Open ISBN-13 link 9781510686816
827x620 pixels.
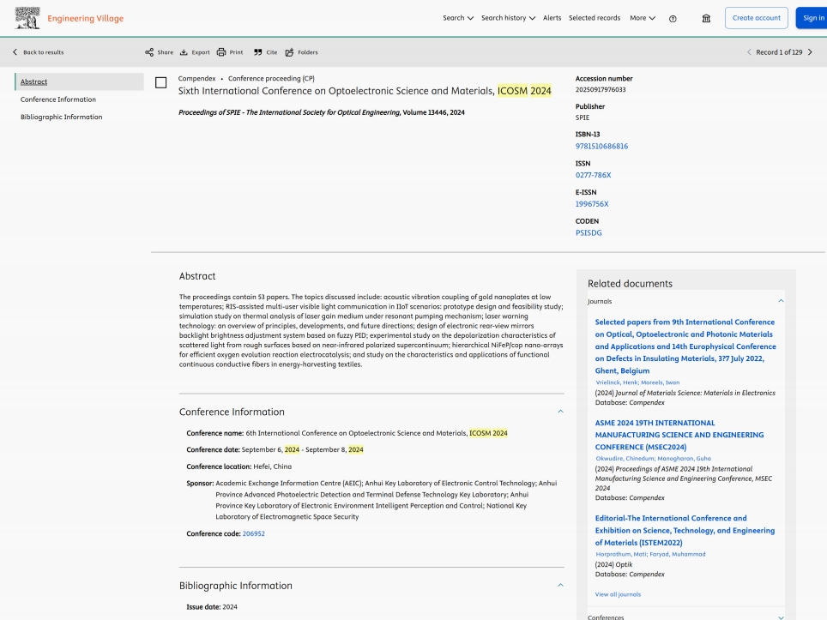click(601, 146)
